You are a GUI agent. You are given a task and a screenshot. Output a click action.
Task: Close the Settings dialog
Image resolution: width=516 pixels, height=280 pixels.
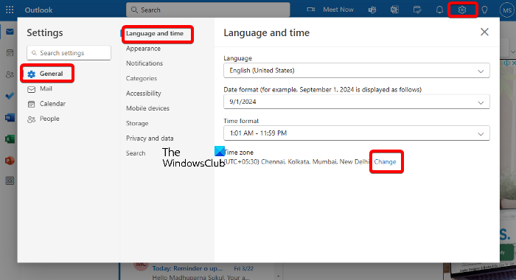(x=484, y=32)
